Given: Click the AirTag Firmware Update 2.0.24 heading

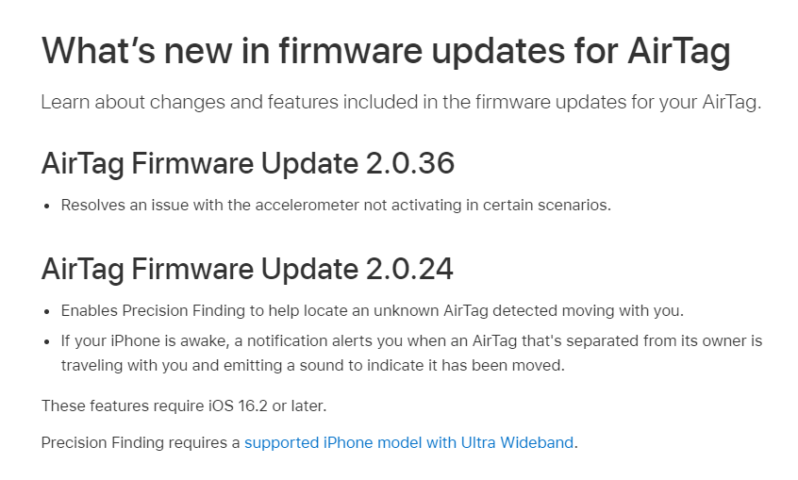Looking at the screenshot, I should 247,270.
